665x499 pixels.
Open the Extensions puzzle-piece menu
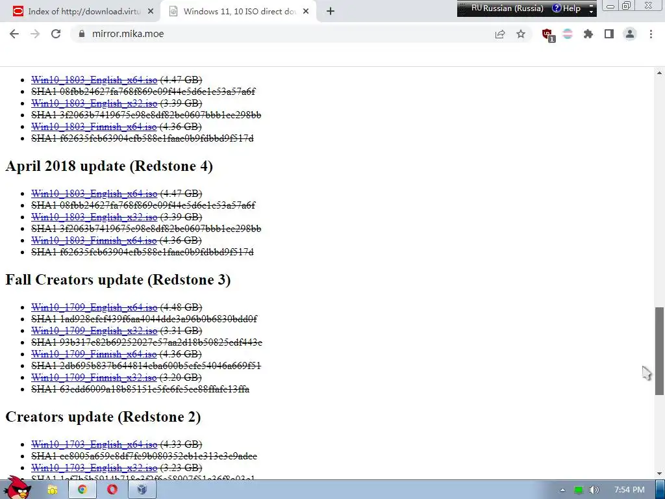coord(588,34)
